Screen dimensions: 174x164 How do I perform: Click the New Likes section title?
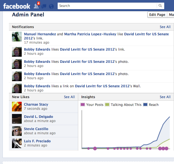pyautogui.click(x=21, y=97)
